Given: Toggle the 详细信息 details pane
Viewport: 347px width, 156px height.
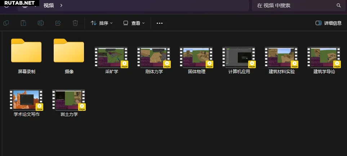Looking at the screenshot, I should pyautogui.click(x=329, y=23).
